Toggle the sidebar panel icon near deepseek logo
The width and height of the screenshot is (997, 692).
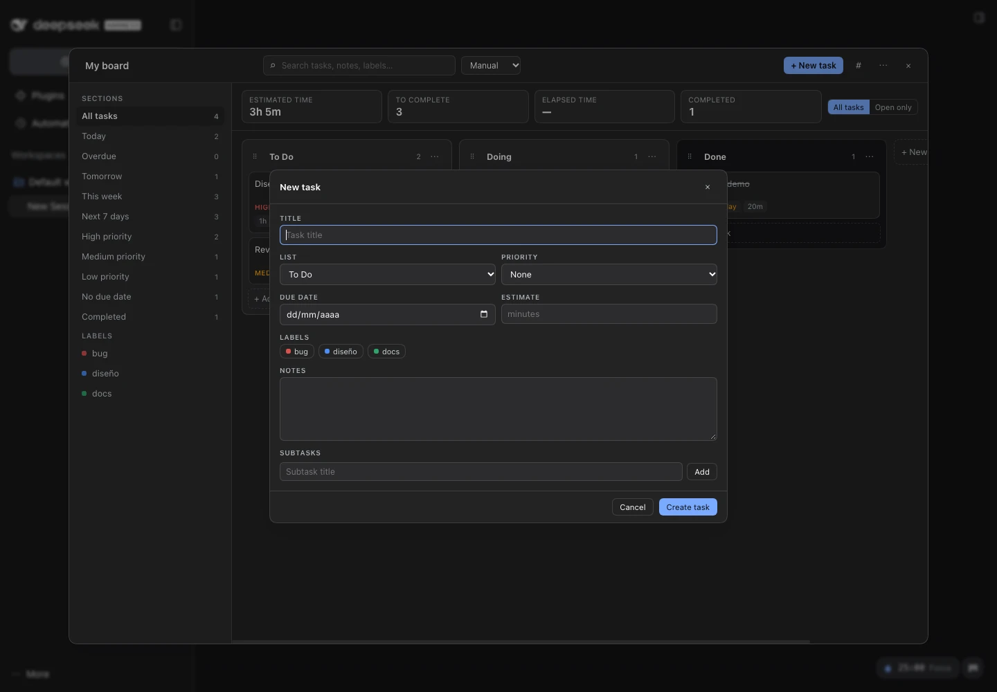(176, 25)
